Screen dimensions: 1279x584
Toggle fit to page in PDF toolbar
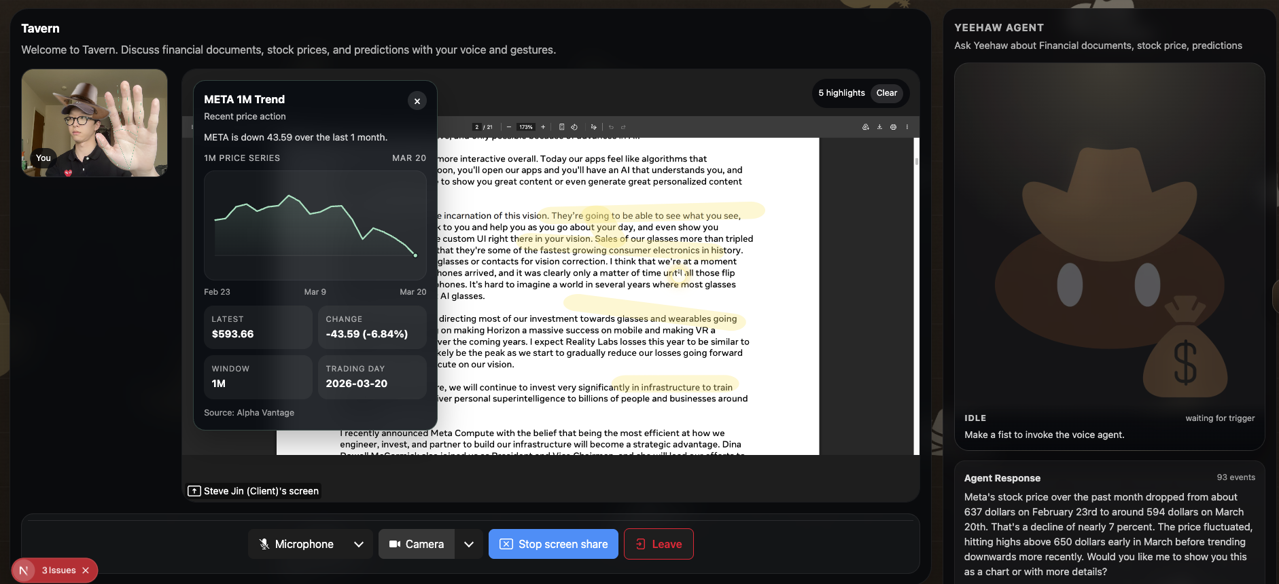point(561,127)
